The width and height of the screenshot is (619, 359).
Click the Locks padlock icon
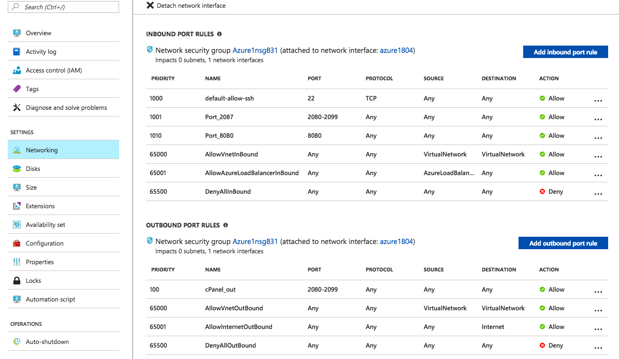[x=17, y=281]
